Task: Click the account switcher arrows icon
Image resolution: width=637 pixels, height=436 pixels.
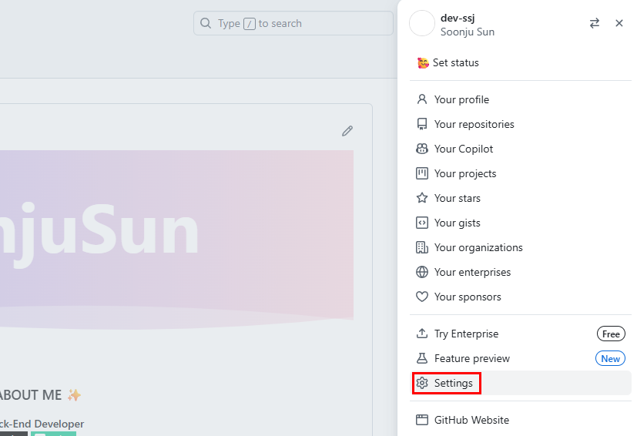Action: pos(595,23)
